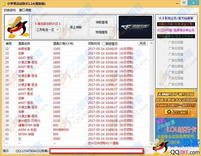
Task: Select row 23 龙拳
Action: pyautogui.click(x=77, y=53)
